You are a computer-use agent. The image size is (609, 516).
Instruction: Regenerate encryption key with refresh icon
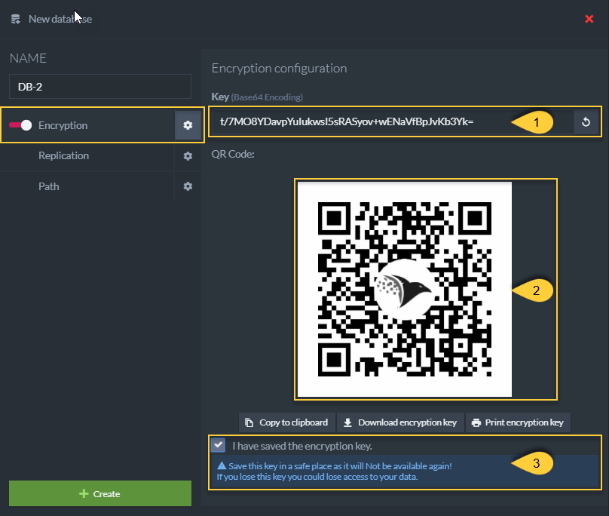point(586,121)
